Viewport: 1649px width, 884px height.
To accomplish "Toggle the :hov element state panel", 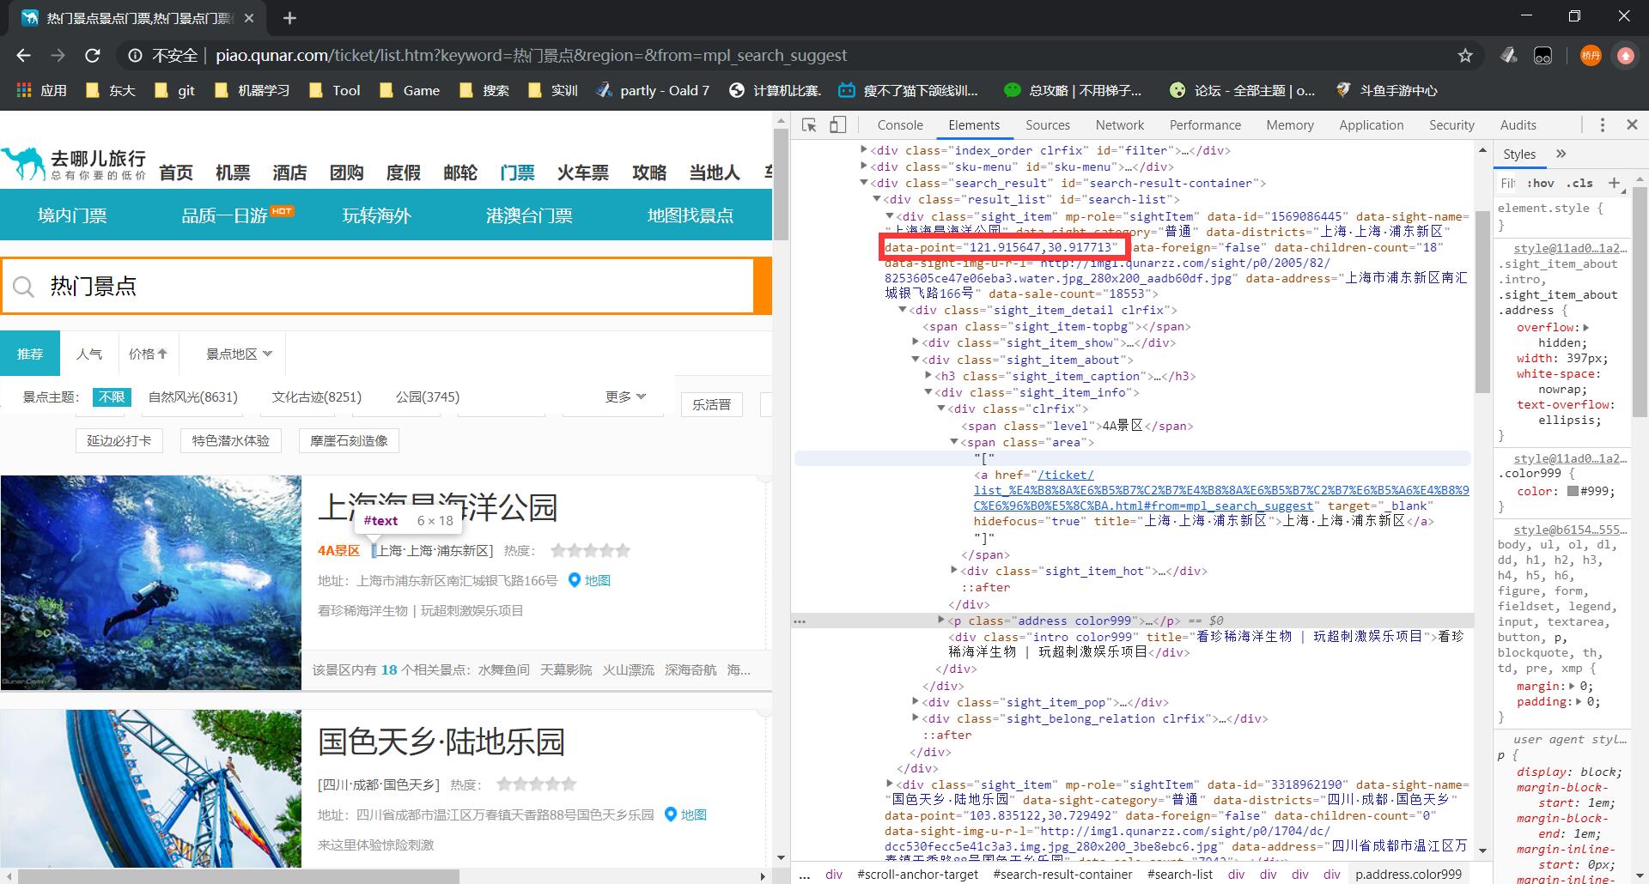I will pos(1540,183).
